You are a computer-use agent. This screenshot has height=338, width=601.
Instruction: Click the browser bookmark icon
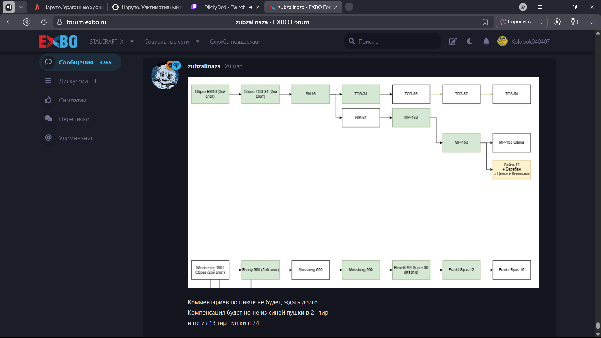pos(485,22)
